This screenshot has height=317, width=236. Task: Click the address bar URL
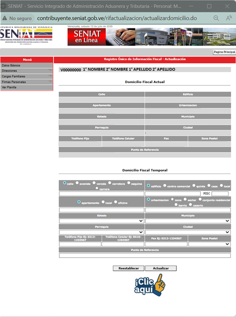pos(117,18)
